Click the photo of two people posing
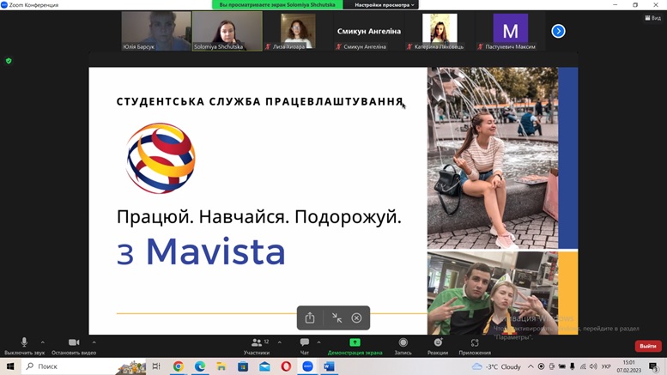This screenshot has height=375, width=667. (493, 293)
